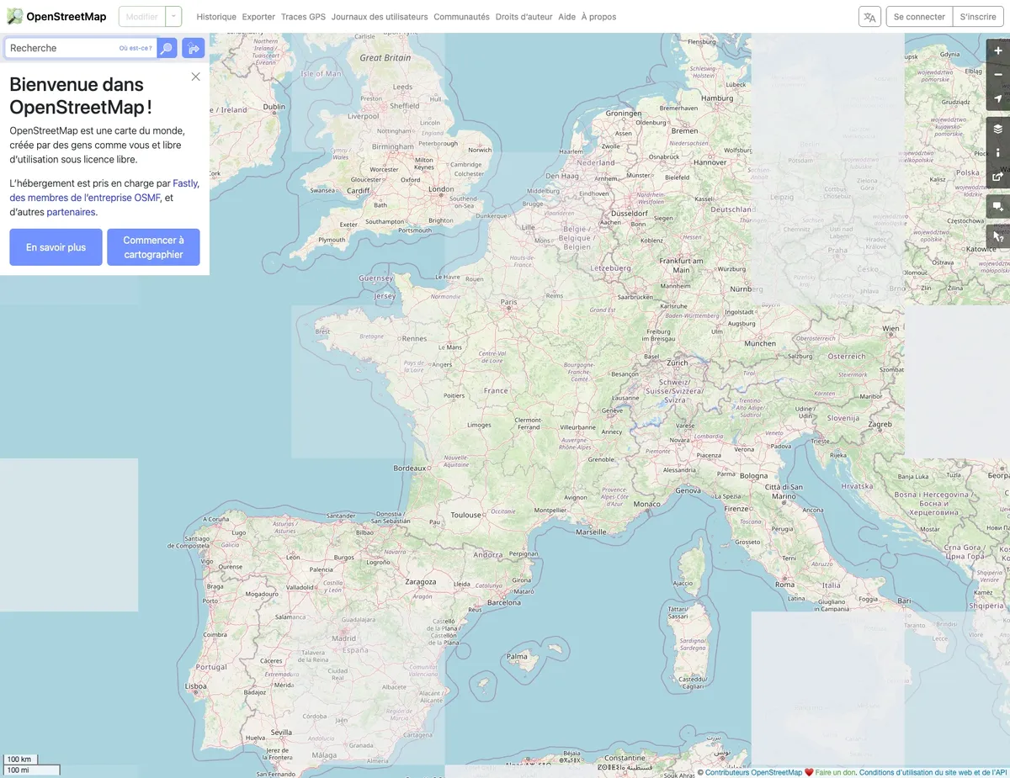Click the Zürich label on the map

tap(678, 362)
